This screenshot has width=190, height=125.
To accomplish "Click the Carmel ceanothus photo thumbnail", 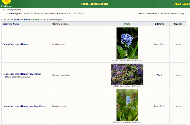I will click(x=127, y=74).
